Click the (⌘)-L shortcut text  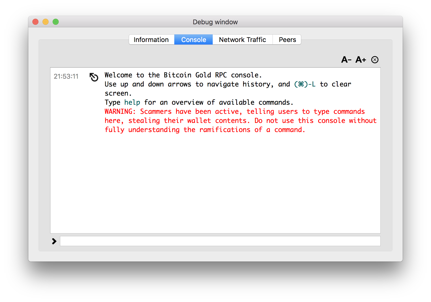(x=305, y=84)
